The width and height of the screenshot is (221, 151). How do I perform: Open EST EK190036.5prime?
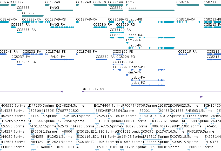(x=165, y=147)
